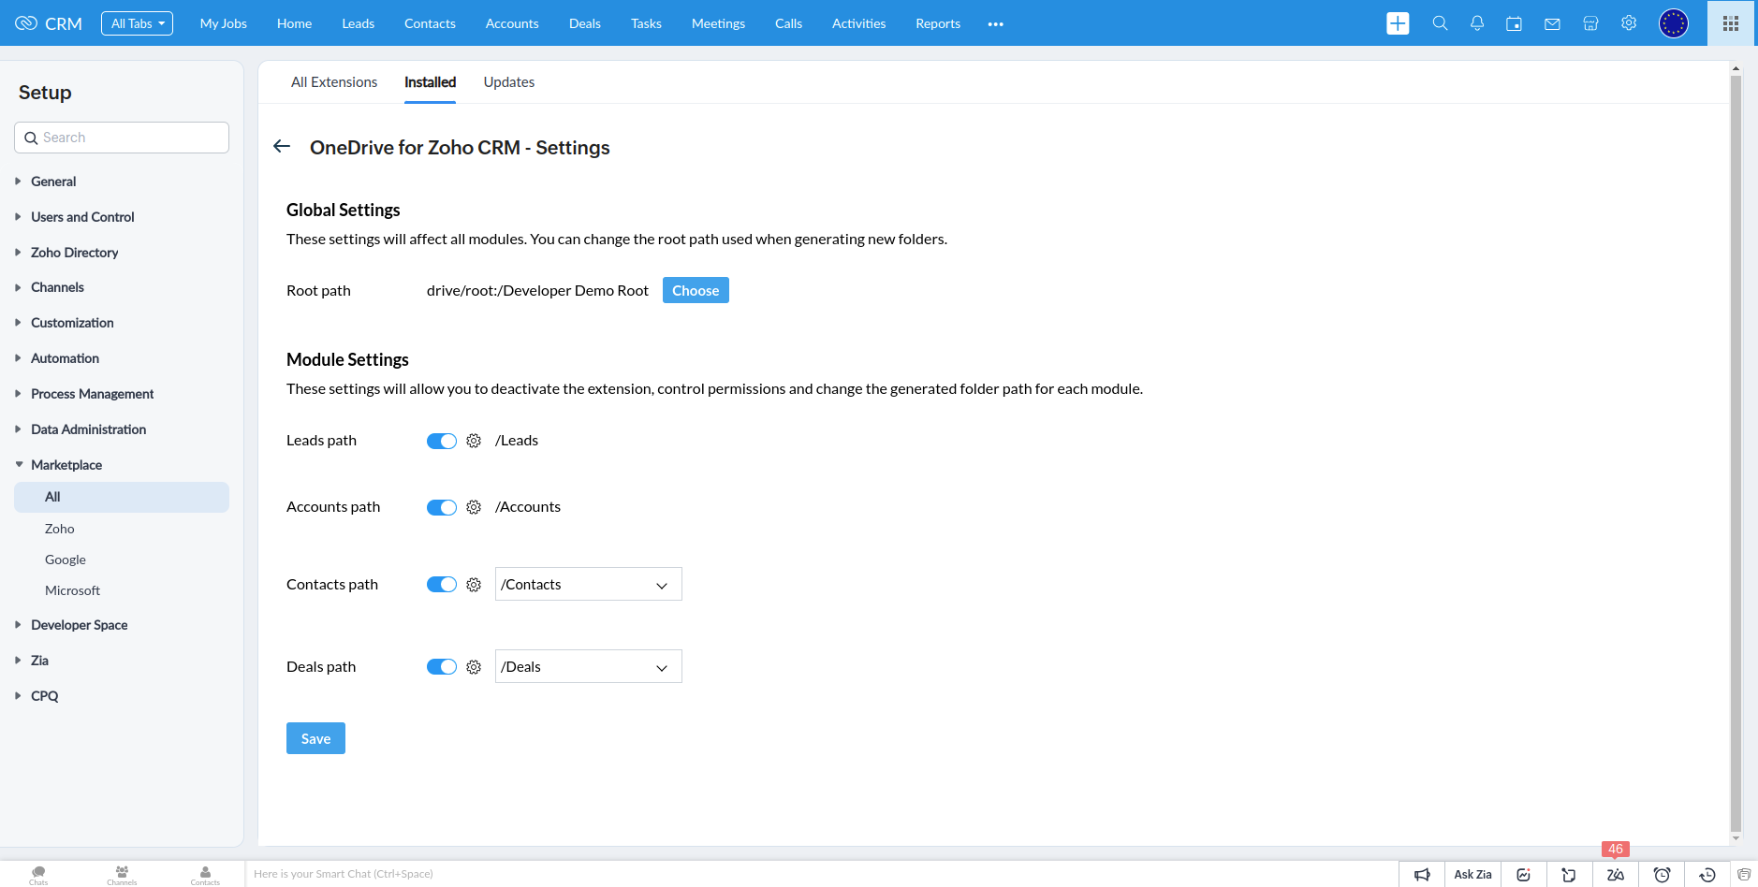Open the Google marketplace link
The width and height of the screenshot is (1758, 887).
tap(66, 560)
